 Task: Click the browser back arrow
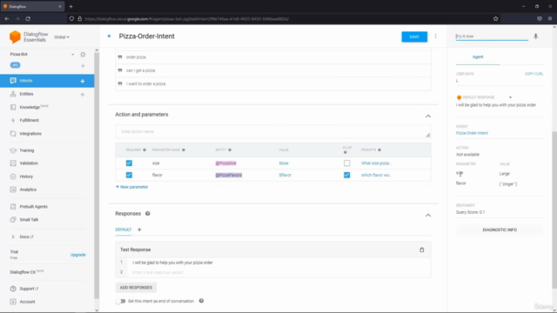[x=7, y=19]
